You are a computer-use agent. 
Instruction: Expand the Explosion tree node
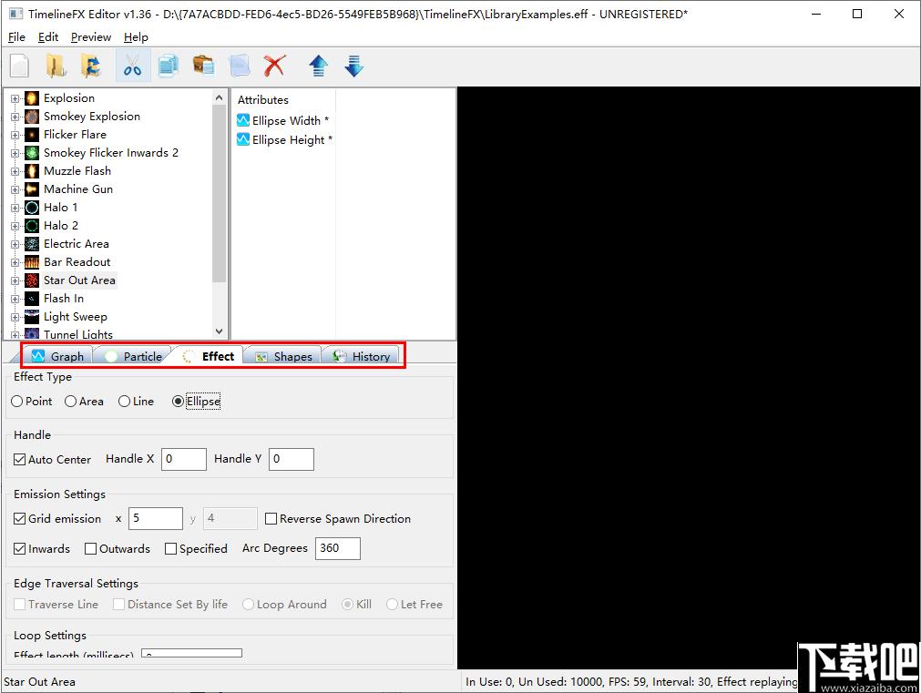point(15,98)
